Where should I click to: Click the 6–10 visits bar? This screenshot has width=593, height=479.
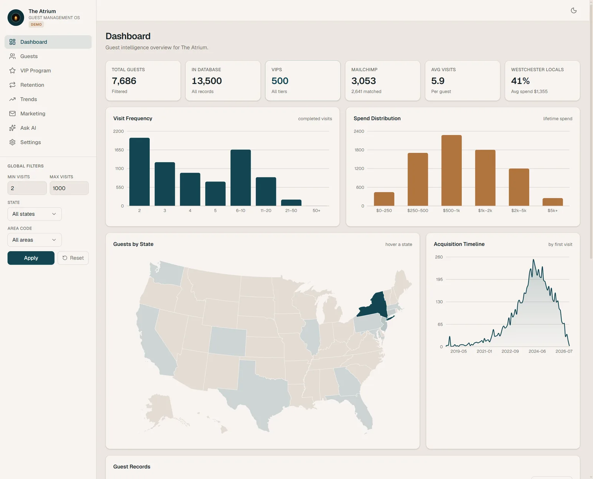[x=241, y=178]
